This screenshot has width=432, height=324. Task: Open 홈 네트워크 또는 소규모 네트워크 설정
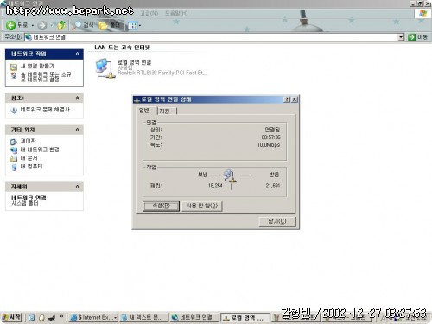click(x=46, y=77)
